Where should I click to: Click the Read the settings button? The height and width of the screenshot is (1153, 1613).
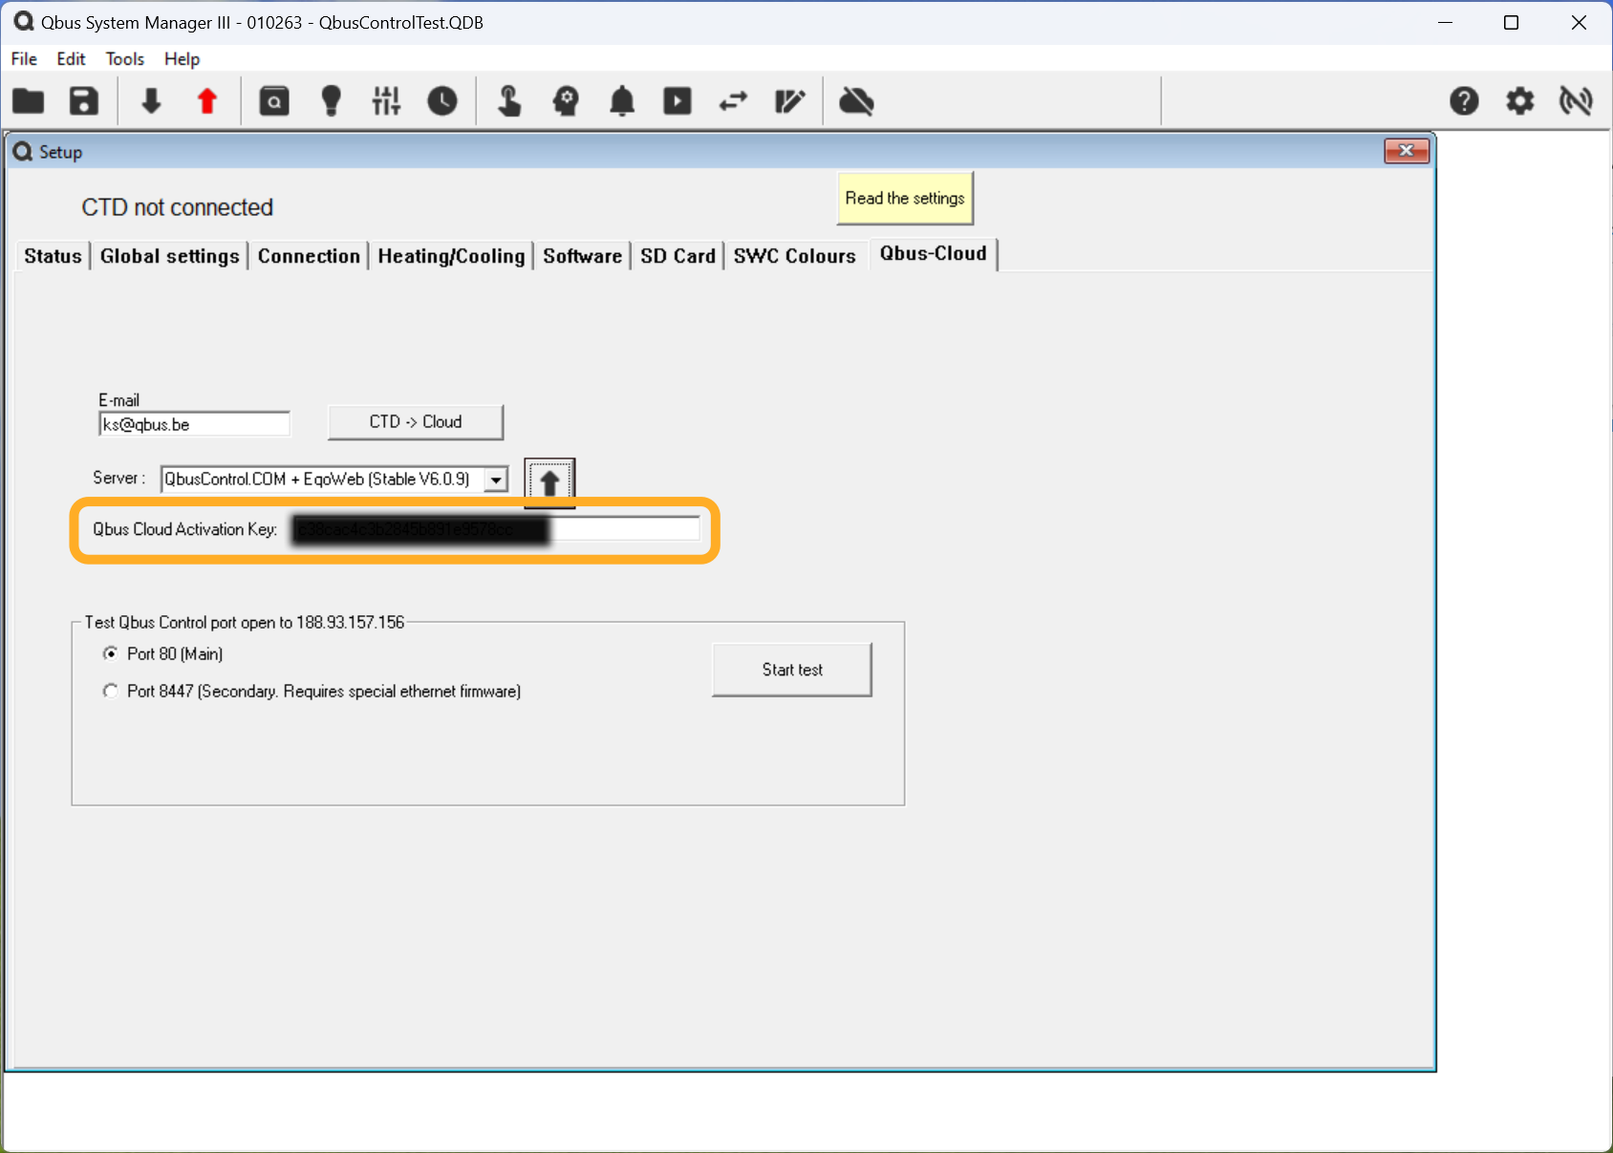(905, 198)
